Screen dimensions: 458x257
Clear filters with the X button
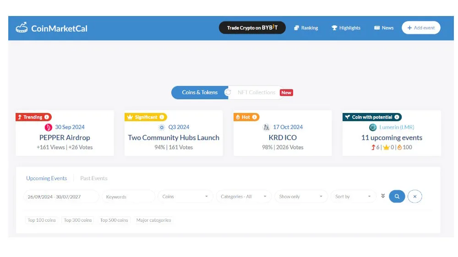(x=415, y=196)
